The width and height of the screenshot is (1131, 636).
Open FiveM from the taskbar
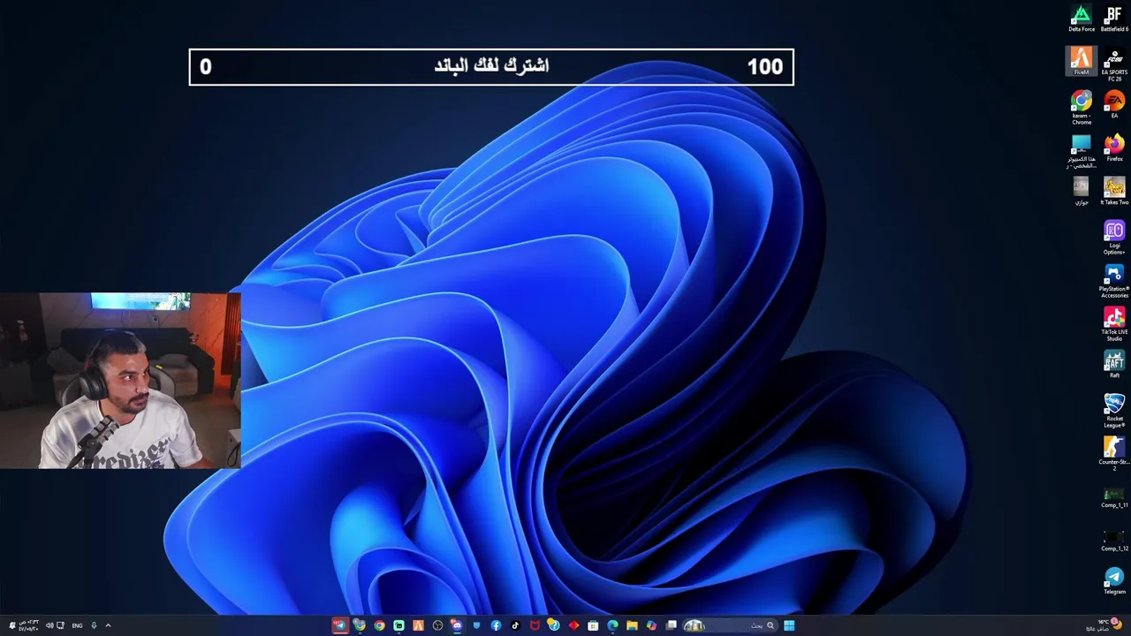click(x=418, y=625)
